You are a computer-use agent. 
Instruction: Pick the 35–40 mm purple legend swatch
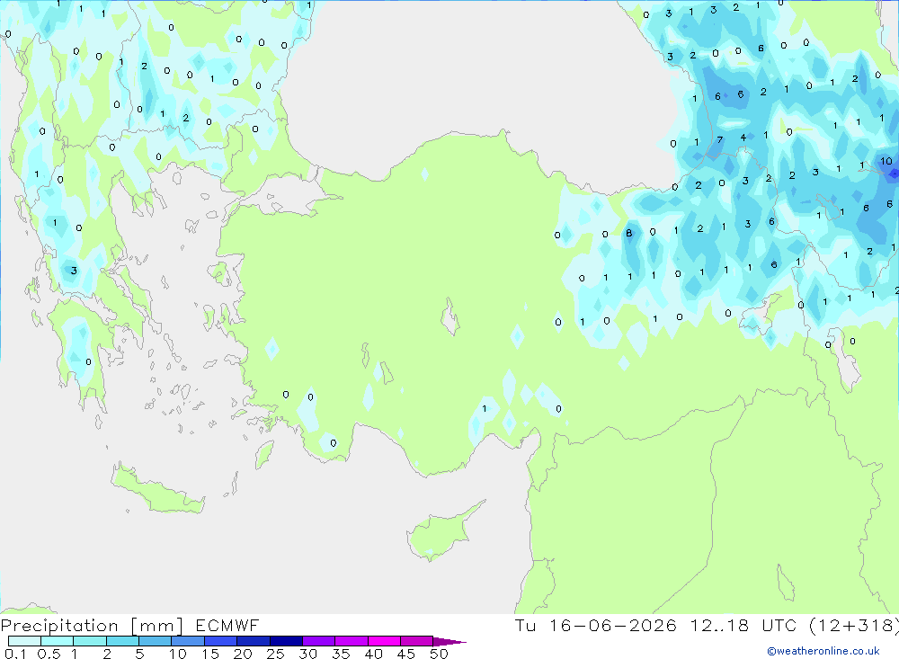[351, 641]
